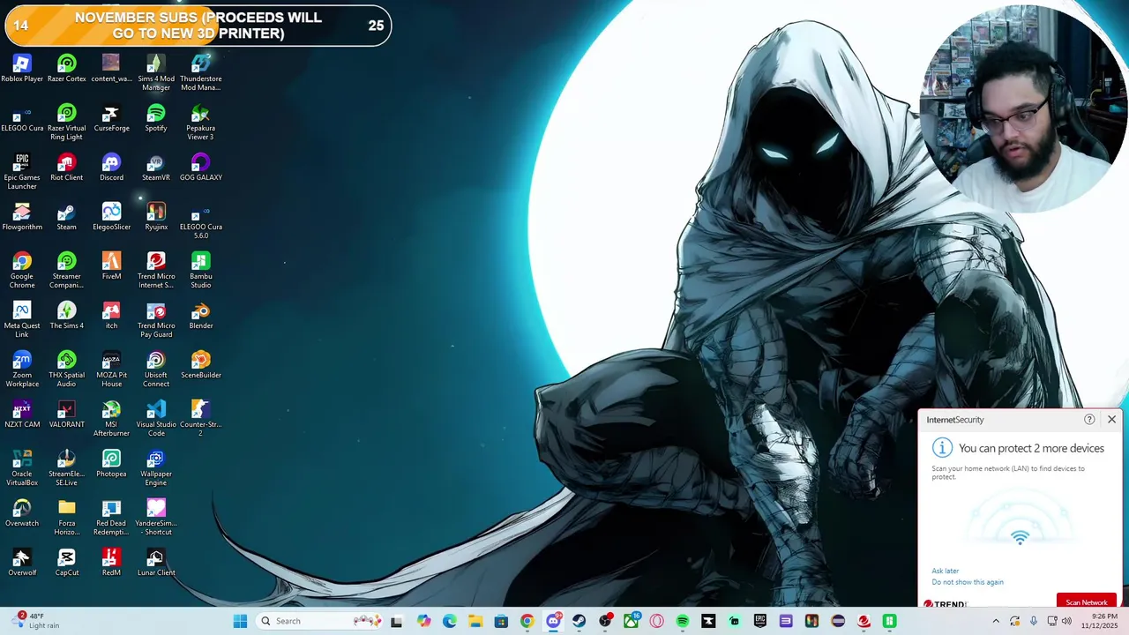Select Trend Micro Pay Guard icon
Screen dimensions: 1129x635
(156, 319)
